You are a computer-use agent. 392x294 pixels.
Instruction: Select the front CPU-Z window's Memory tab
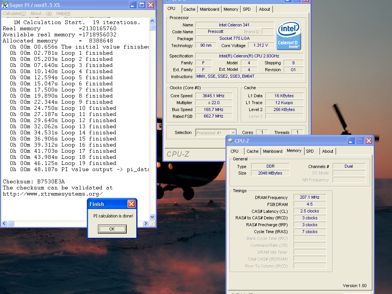[294, 150]
